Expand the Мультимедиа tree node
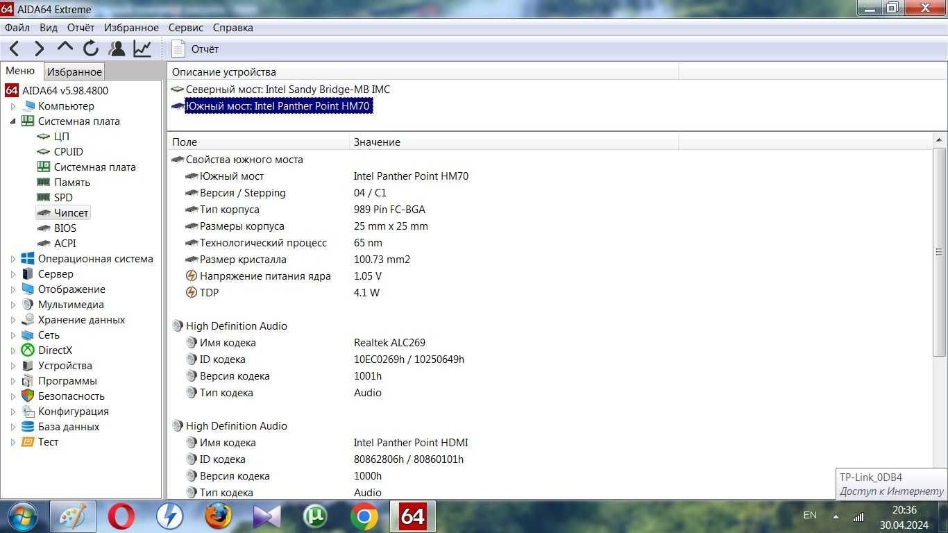948x533 pixels. pyautogui.click(x=13, y=305)
